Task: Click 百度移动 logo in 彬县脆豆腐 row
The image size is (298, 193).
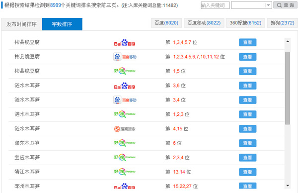Action: (x=125, y=57)
